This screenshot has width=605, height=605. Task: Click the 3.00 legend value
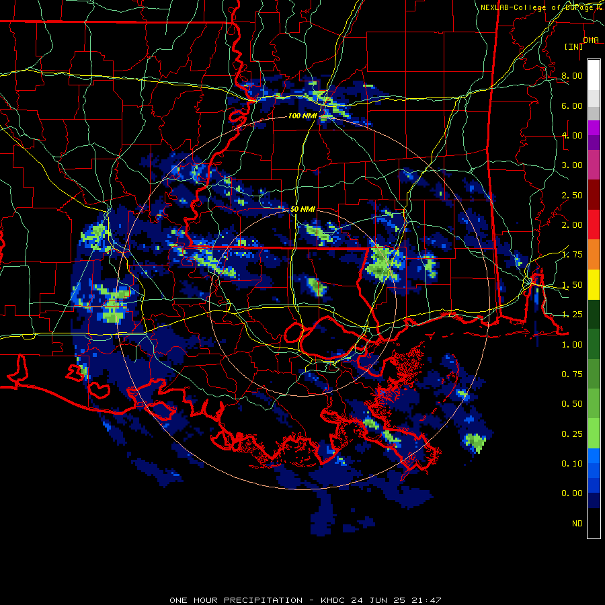point(572,165)
